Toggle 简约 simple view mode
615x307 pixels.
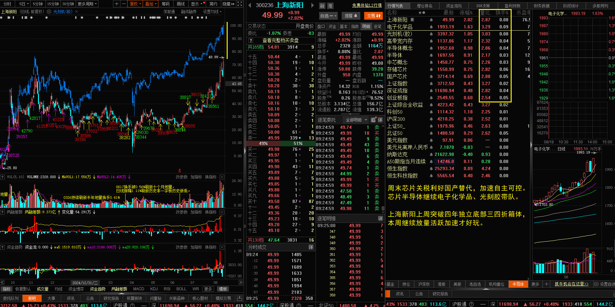tap(213, 4)
